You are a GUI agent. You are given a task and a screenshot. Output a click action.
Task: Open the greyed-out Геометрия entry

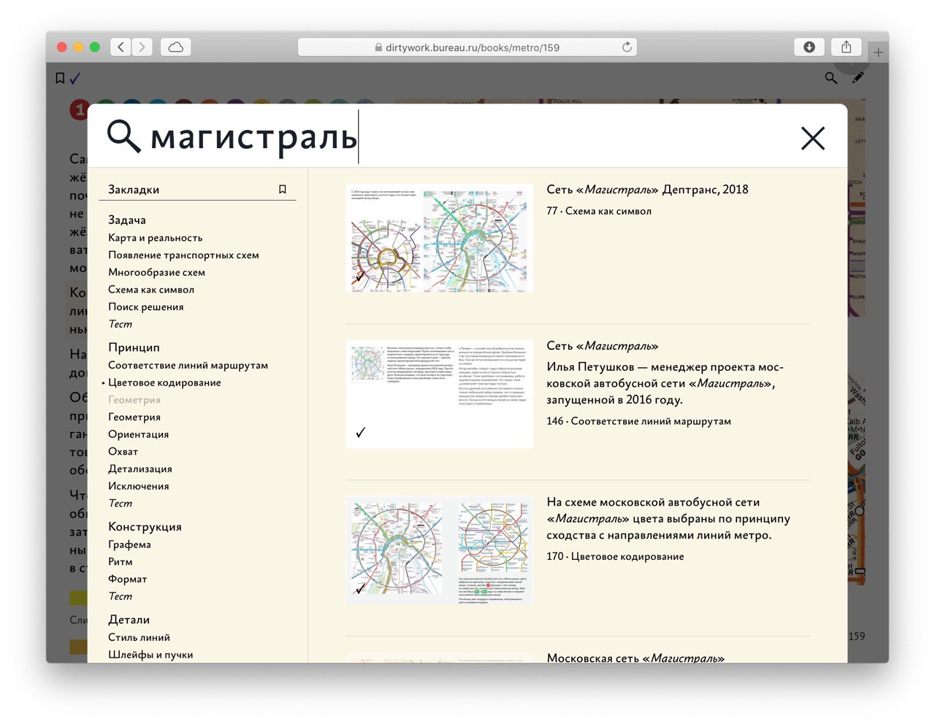click(x=134, y=400)
